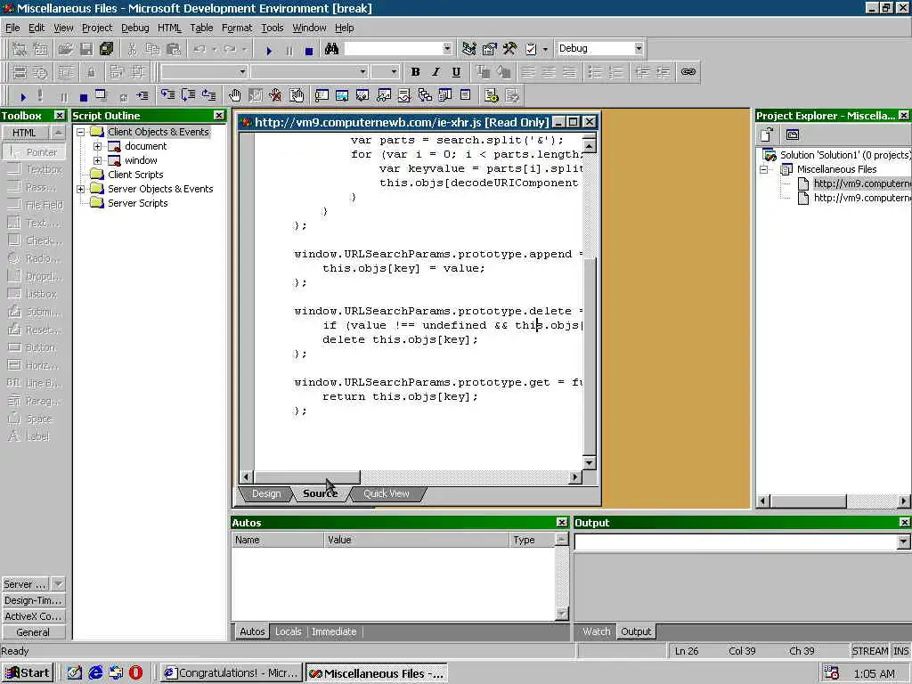This screenshot has width=912, height=684.
Task: Toggle breakpoint with the hand icon
Action: click(234, 94)
